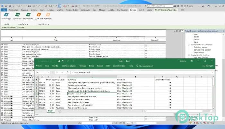
Task: Save the Excel workbook with disk icon
Action: point(59,61)
